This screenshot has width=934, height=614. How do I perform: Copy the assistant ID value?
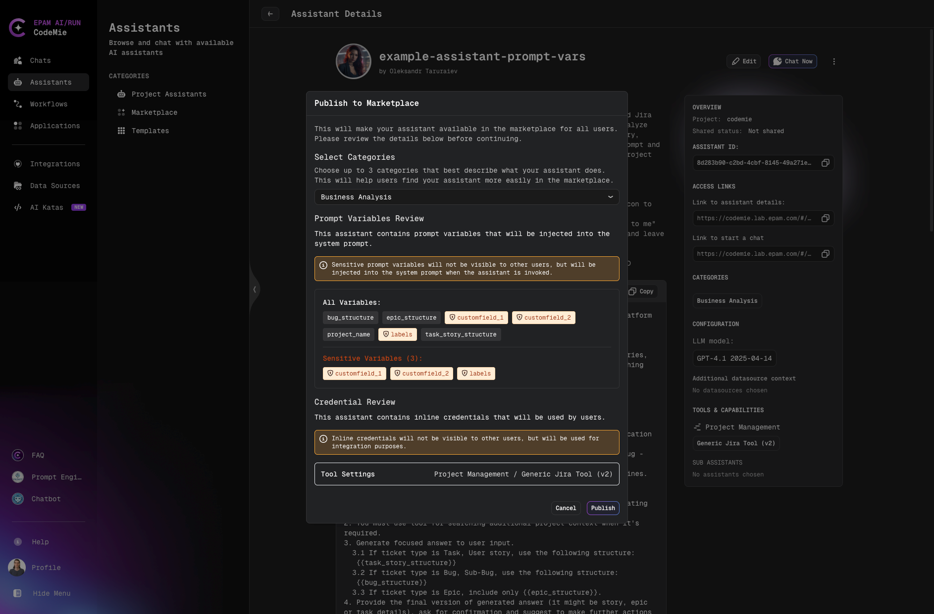(825, 163)
